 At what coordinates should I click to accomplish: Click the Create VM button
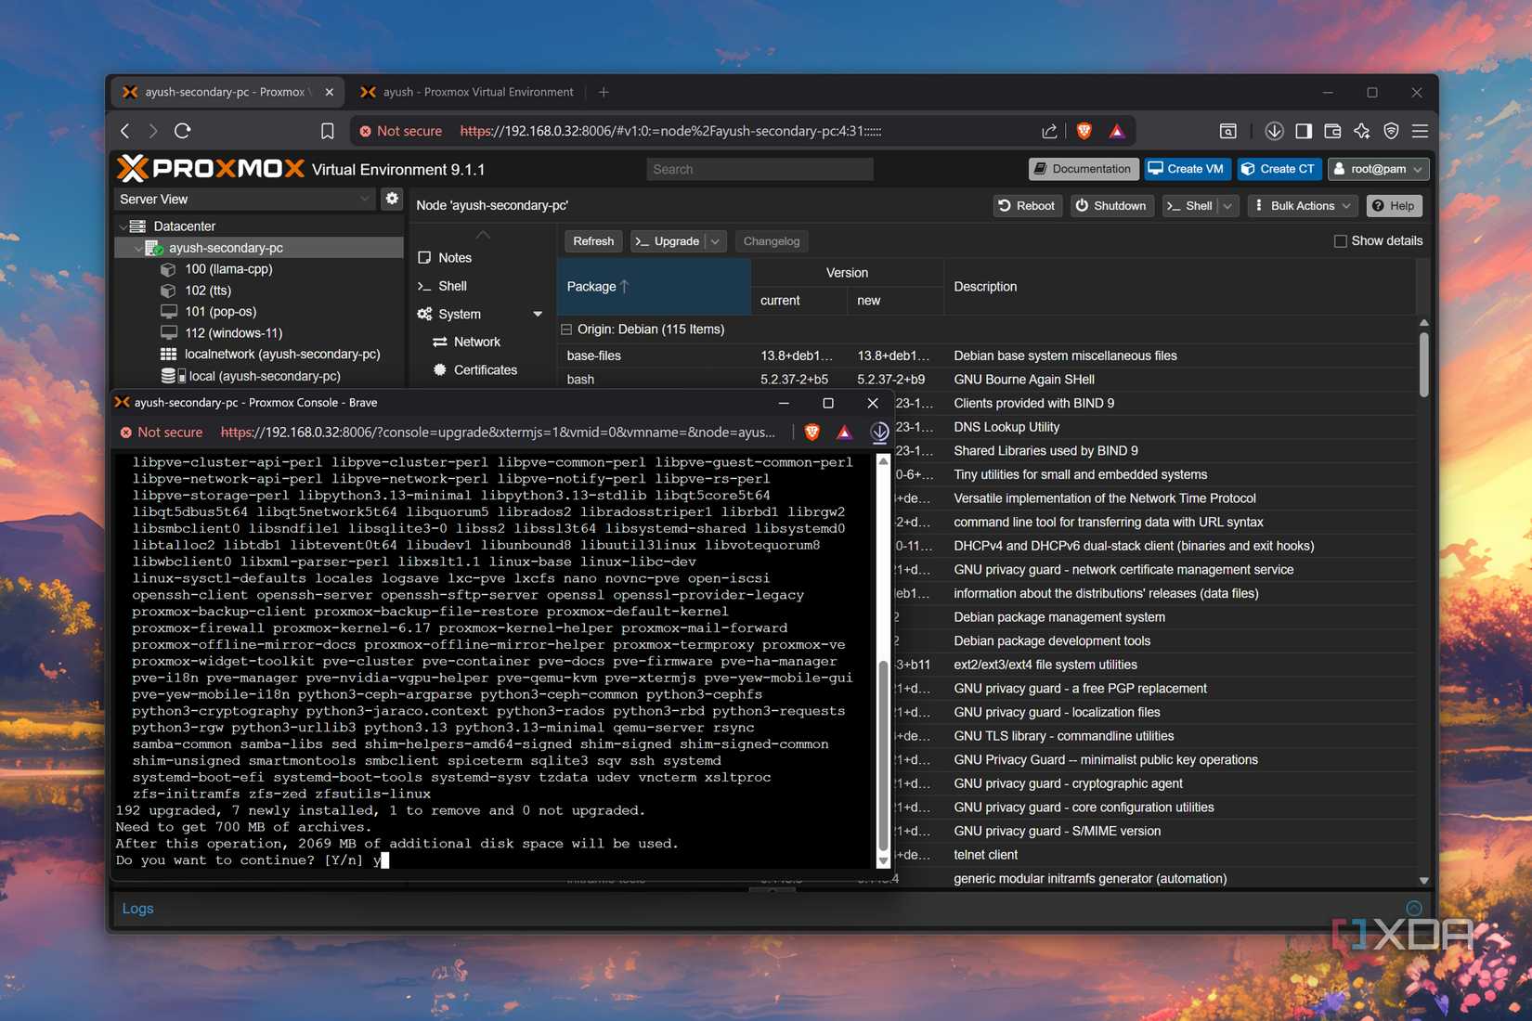pos(1188,169)
